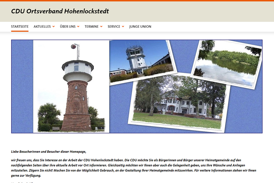The image size is (274, 183).
Task: Click the CDU Ortsverband Hohenlockstedt site title
Action: tap(60, 11)
